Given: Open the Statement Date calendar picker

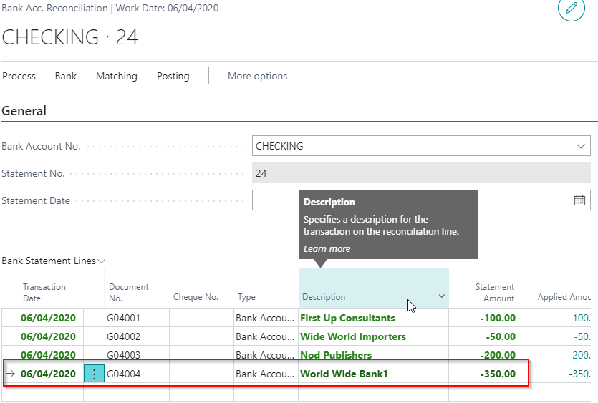Looking at the screenshot, I should click(579, 200).
